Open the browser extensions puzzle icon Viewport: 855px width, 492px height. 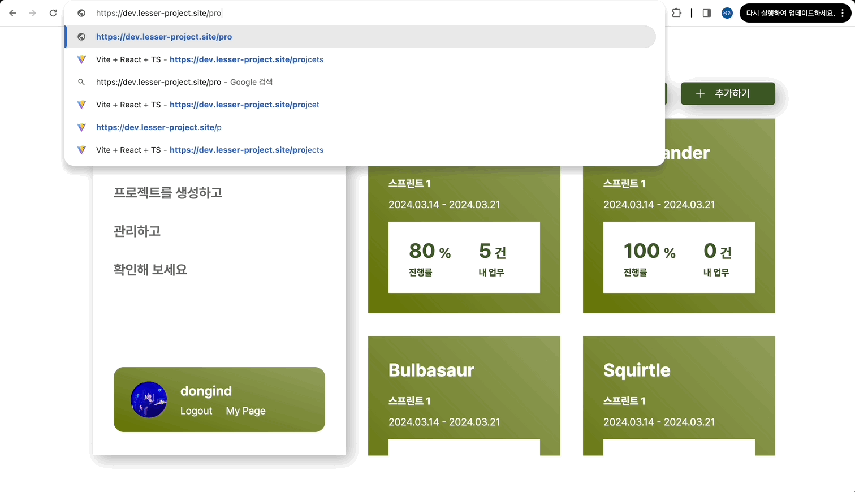(676, 12)
